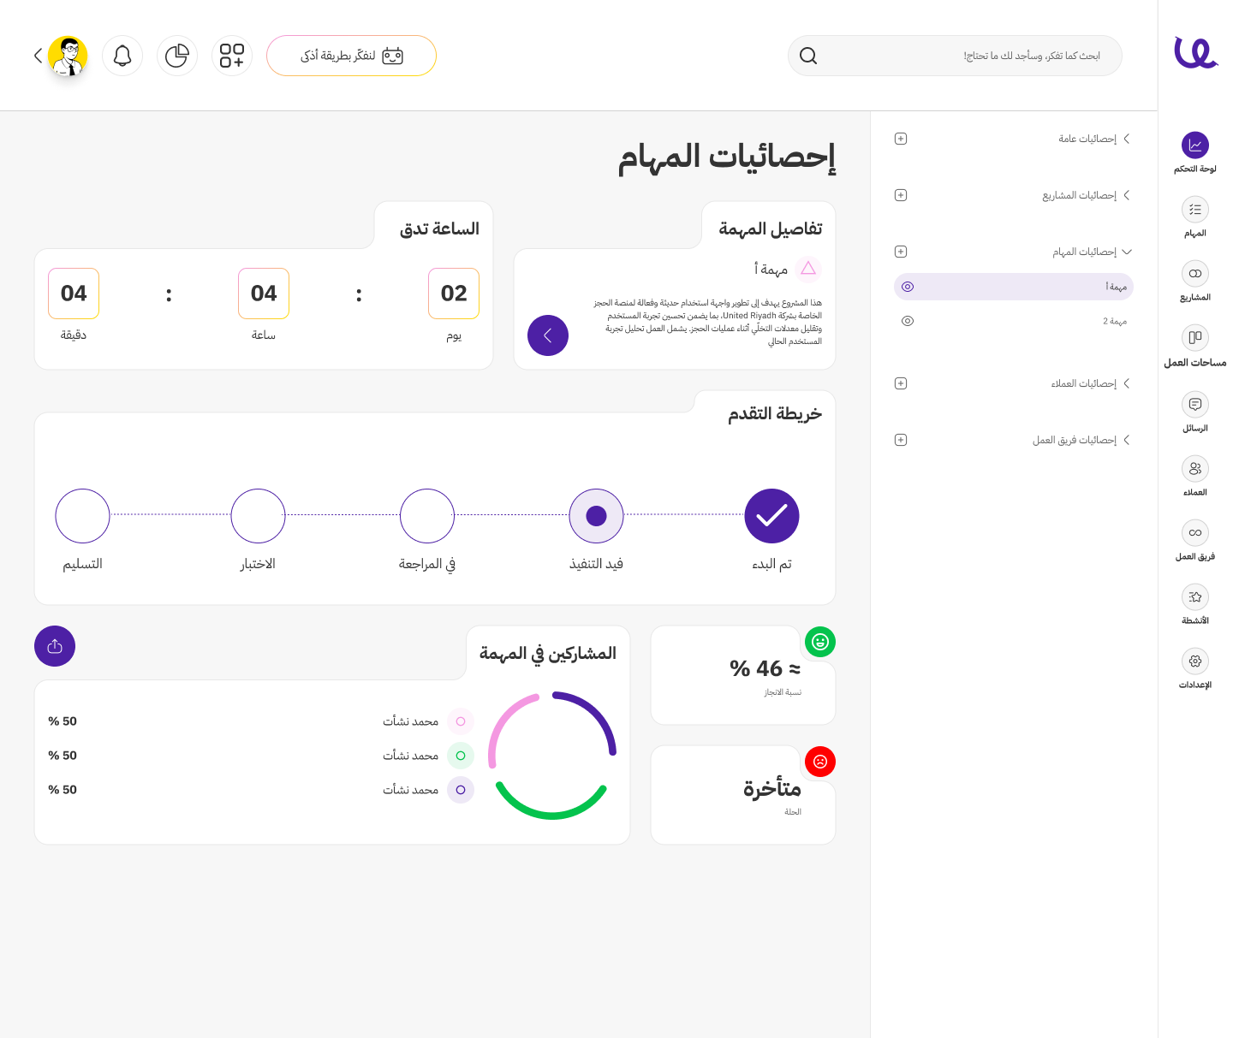The image size is (1233, 1038).
Task: Click the ≈ 46 % completion value
Action: [765, 668]
